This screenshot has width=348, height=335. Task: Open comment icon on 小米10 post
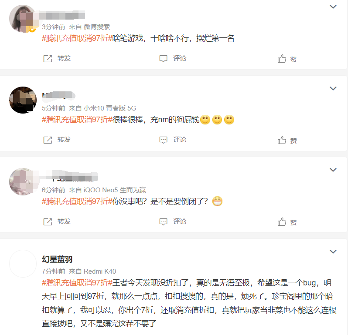click(164, 140)
